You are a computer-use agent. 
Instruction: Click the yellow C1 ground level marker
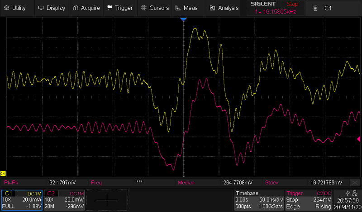pyautogui.click(x=3, y=174)
